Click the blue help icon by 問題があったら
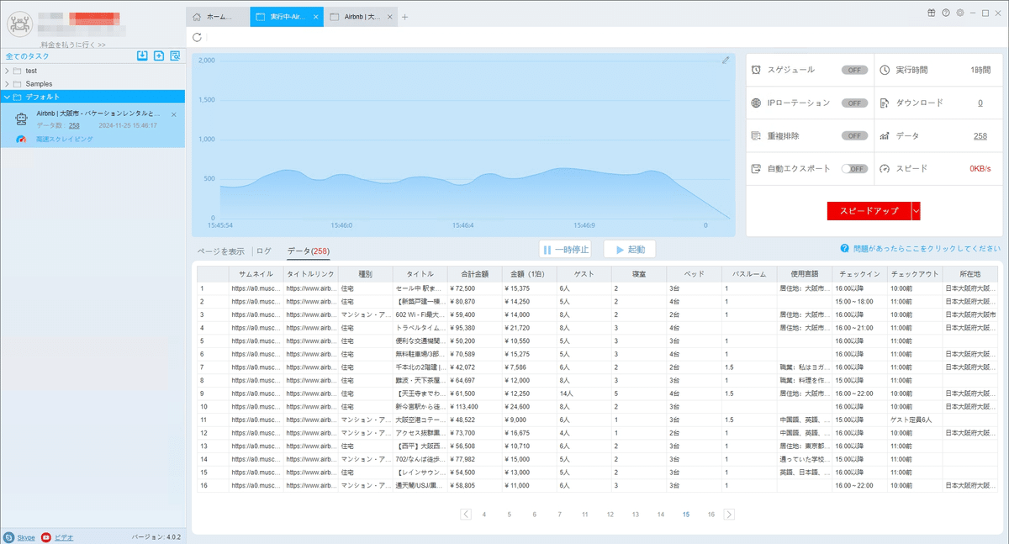 (843, 249)
